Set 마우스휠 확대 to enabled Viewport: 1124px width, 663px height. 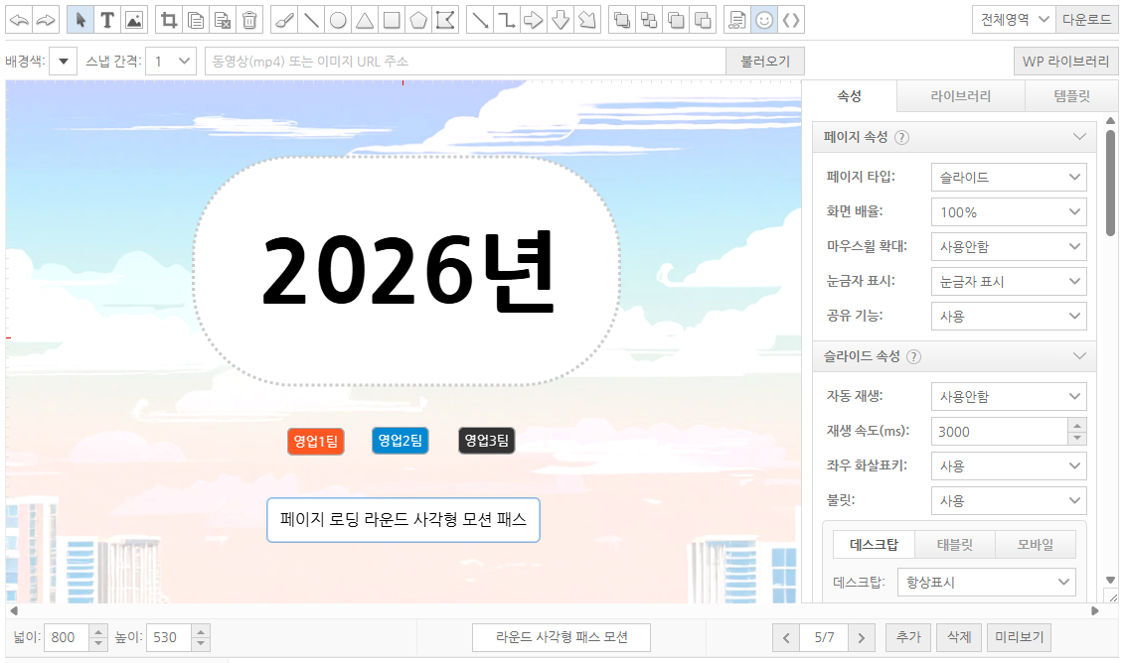tap(1008, 246)
